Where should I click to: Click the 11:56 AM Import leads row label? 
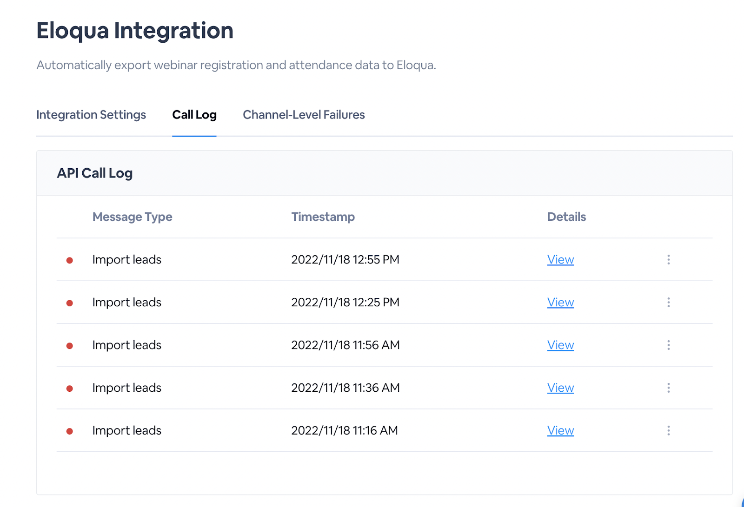point(126,345)
